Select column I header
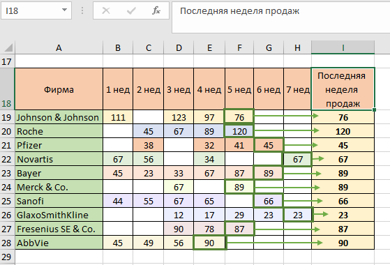Image resolution: width=390 pixels, height=265 pixels. [x=343, y=47]
